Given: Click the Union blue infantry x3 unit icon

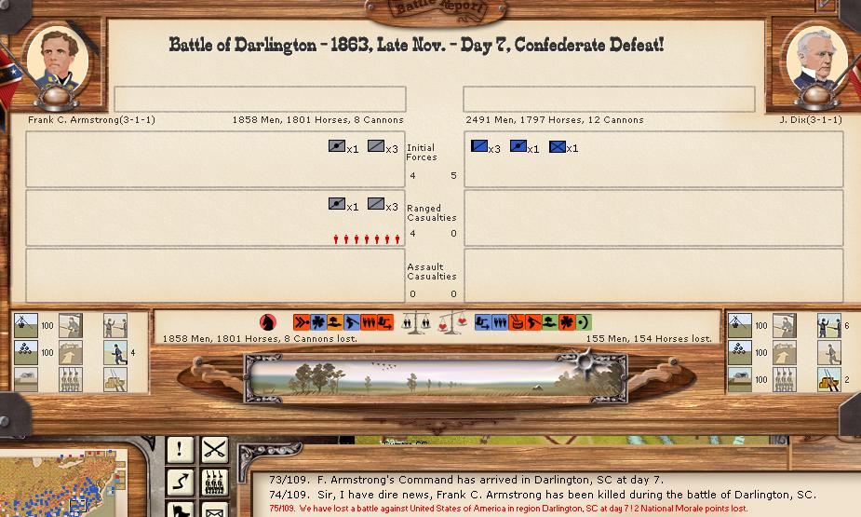Looking at the screenshot, I should (479, 147).
